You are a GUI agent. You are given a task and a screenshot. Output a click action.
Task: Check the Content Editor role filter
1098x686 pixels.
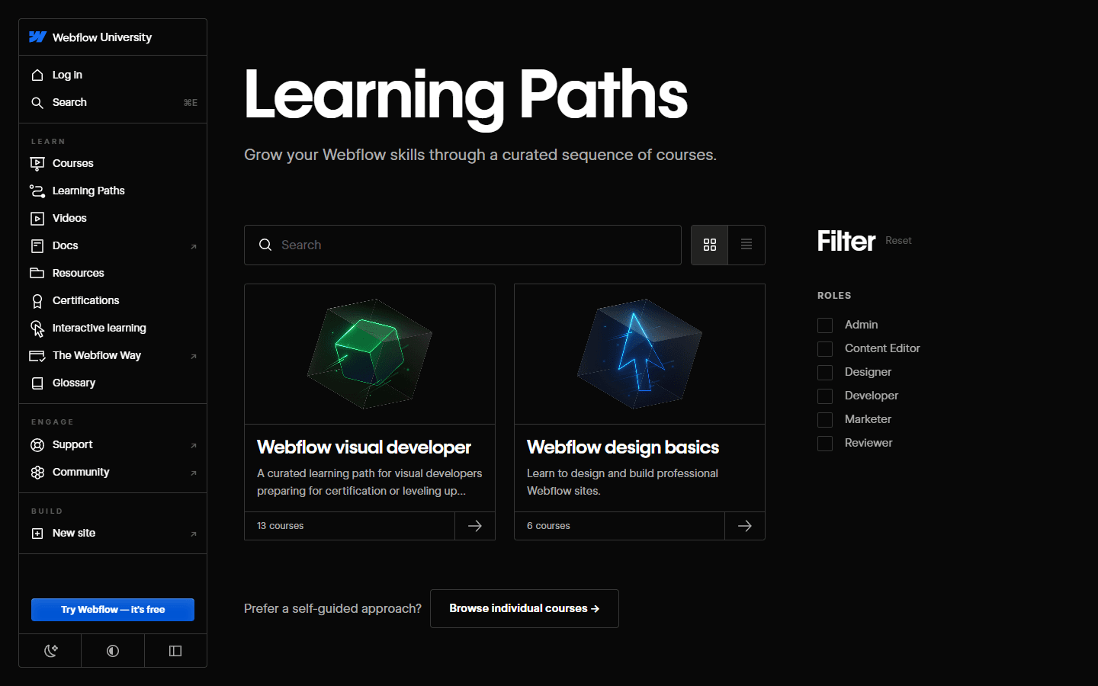click(x=825, y=349)
